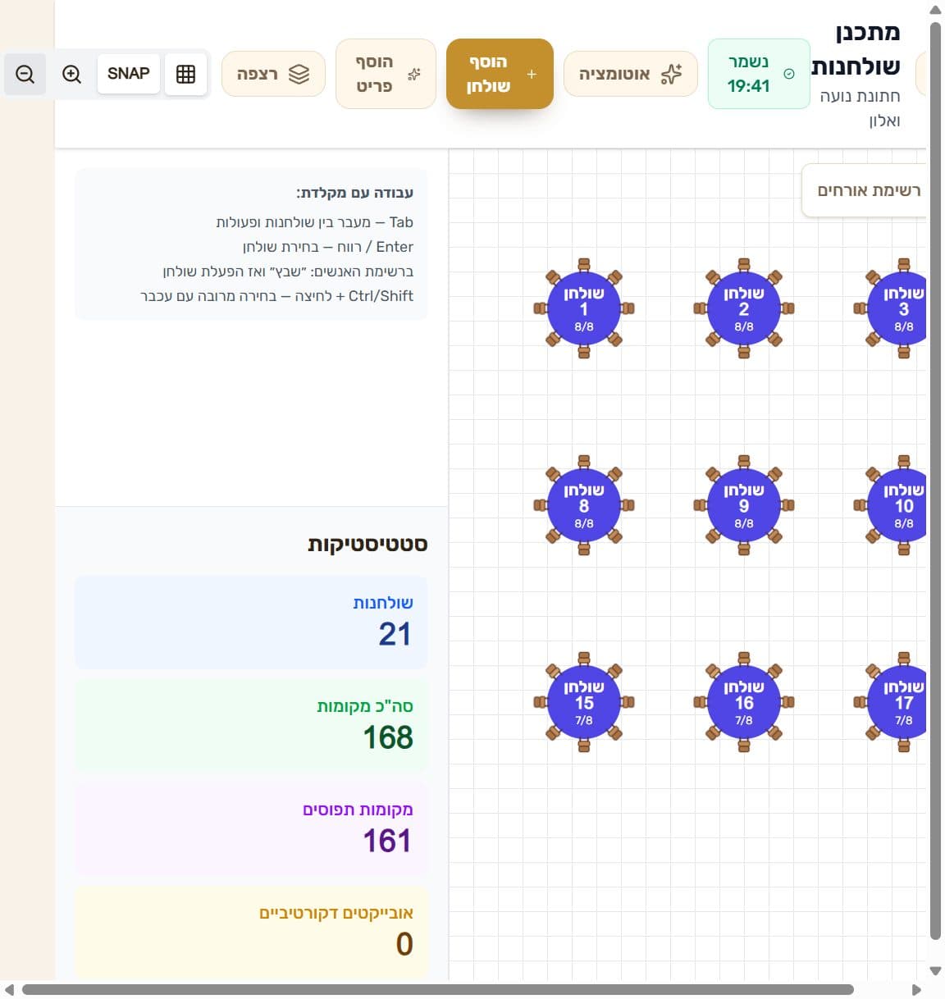The height and width of the screenshot is (999, 945).
Task: Click the check-circle icon beside נשמר
Action: (789, 74)
